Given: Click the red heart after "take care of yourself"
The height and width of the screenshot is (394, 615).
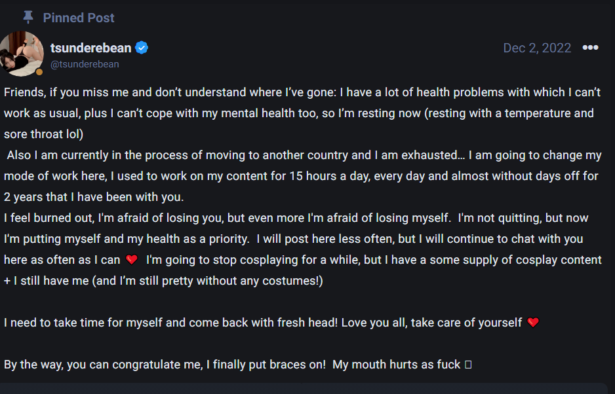Looking at the screenshot, I should [x=533, y=323].
